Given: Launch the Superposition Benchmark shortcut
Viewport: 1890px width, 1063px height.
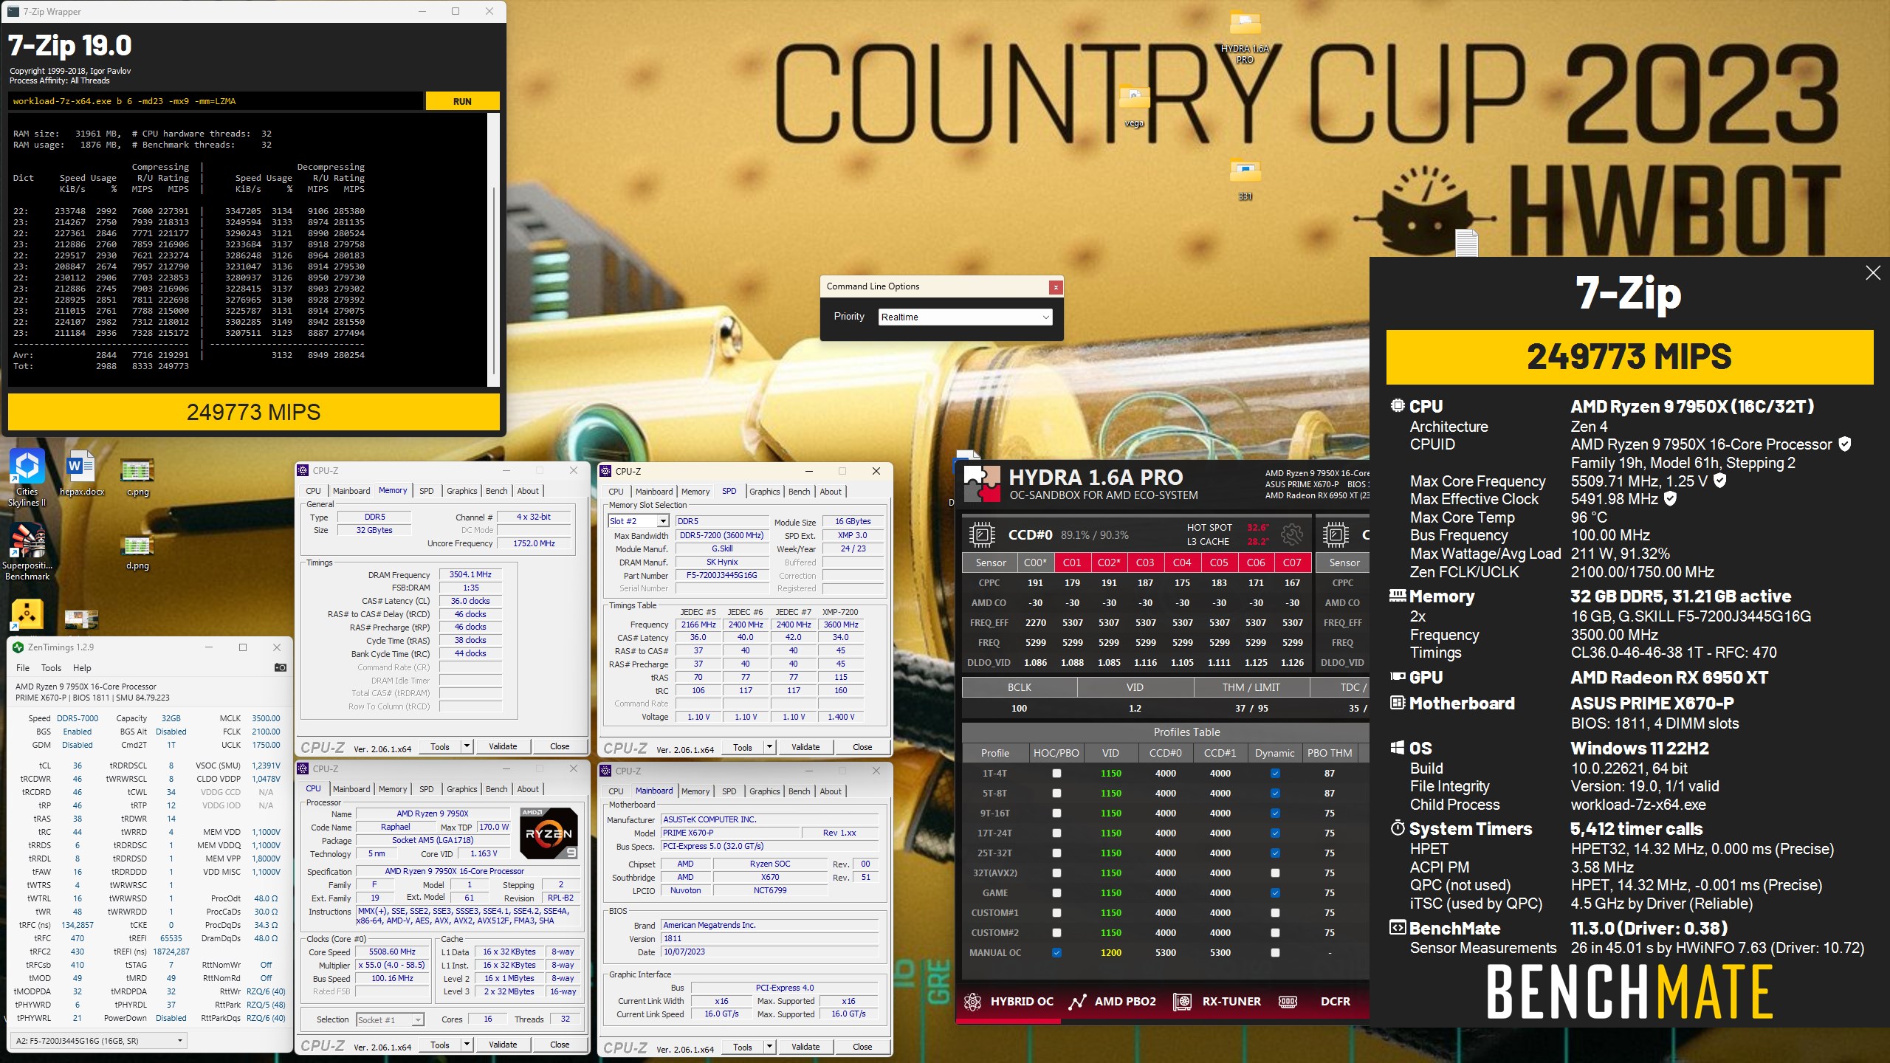Looking at the screenshot, I should (27, 551).
